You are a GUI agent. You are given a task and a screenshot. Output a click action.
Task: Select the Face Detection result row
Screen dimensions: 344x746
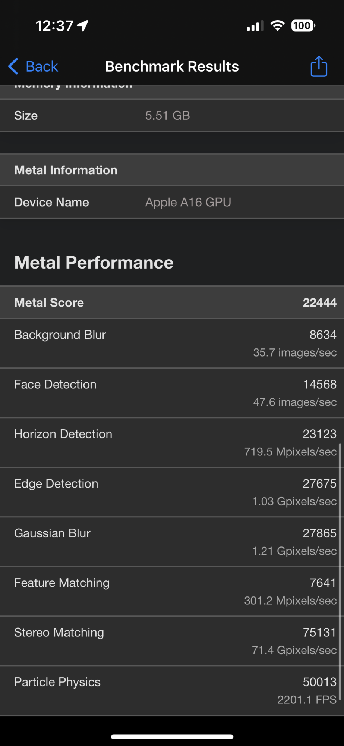172,393
